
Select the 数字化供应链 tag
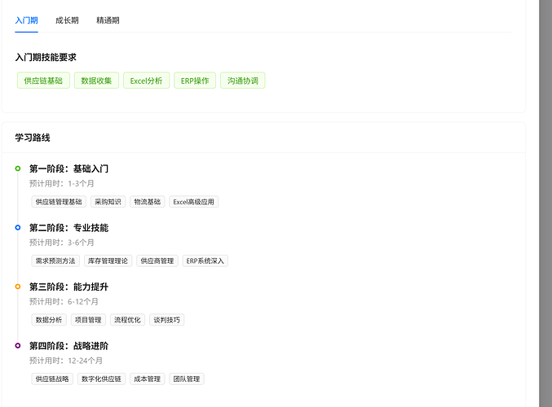pos(101,379)
